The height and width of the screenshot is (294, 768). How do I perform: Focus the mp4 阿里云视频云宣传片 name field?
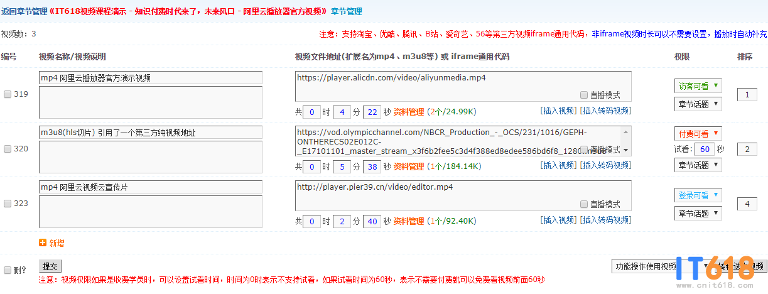click(x=151, y=187)
